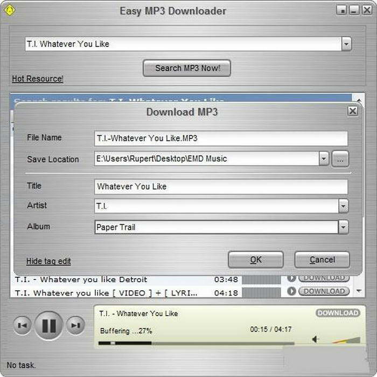
Task: Click the search query input box
Action: [x=184, y=44]
